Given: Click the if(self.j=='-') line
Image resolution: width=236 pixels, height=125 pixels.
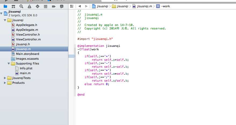Looking at the screenshot, I should (x=98, y=63).
